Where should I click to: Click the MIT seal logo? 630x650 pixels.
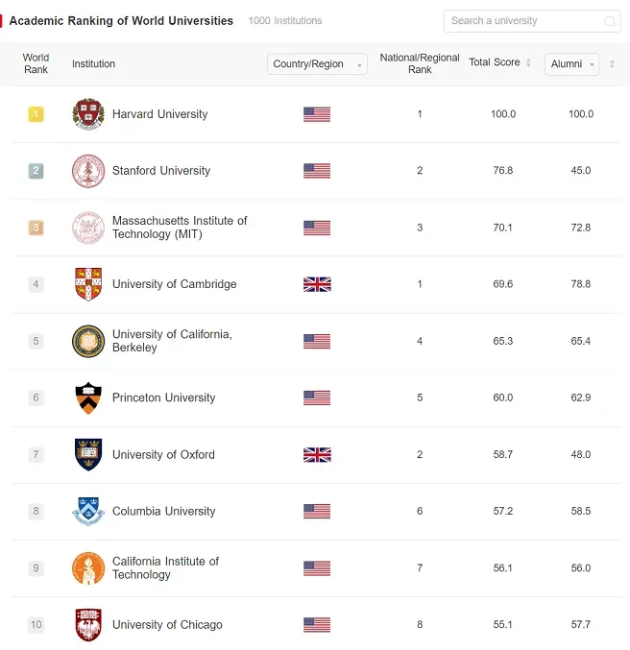click(x=88, y=228)
